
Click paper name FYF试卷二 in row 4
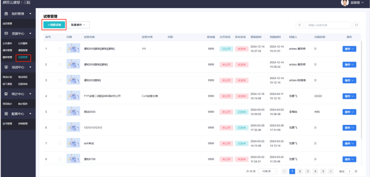pyautogui.click(x=102, y=96)
